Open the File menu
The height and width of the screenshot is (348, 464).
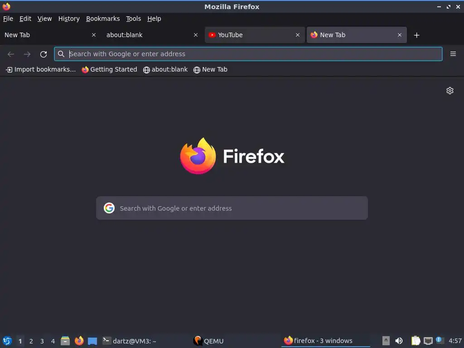8,19
